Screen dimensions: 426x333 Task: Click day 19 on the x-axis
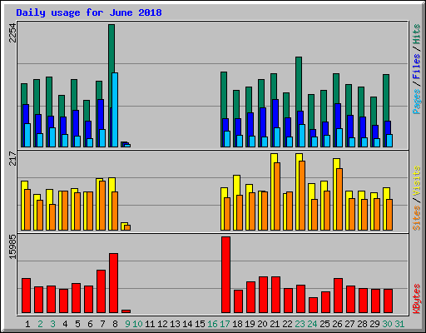250,324
